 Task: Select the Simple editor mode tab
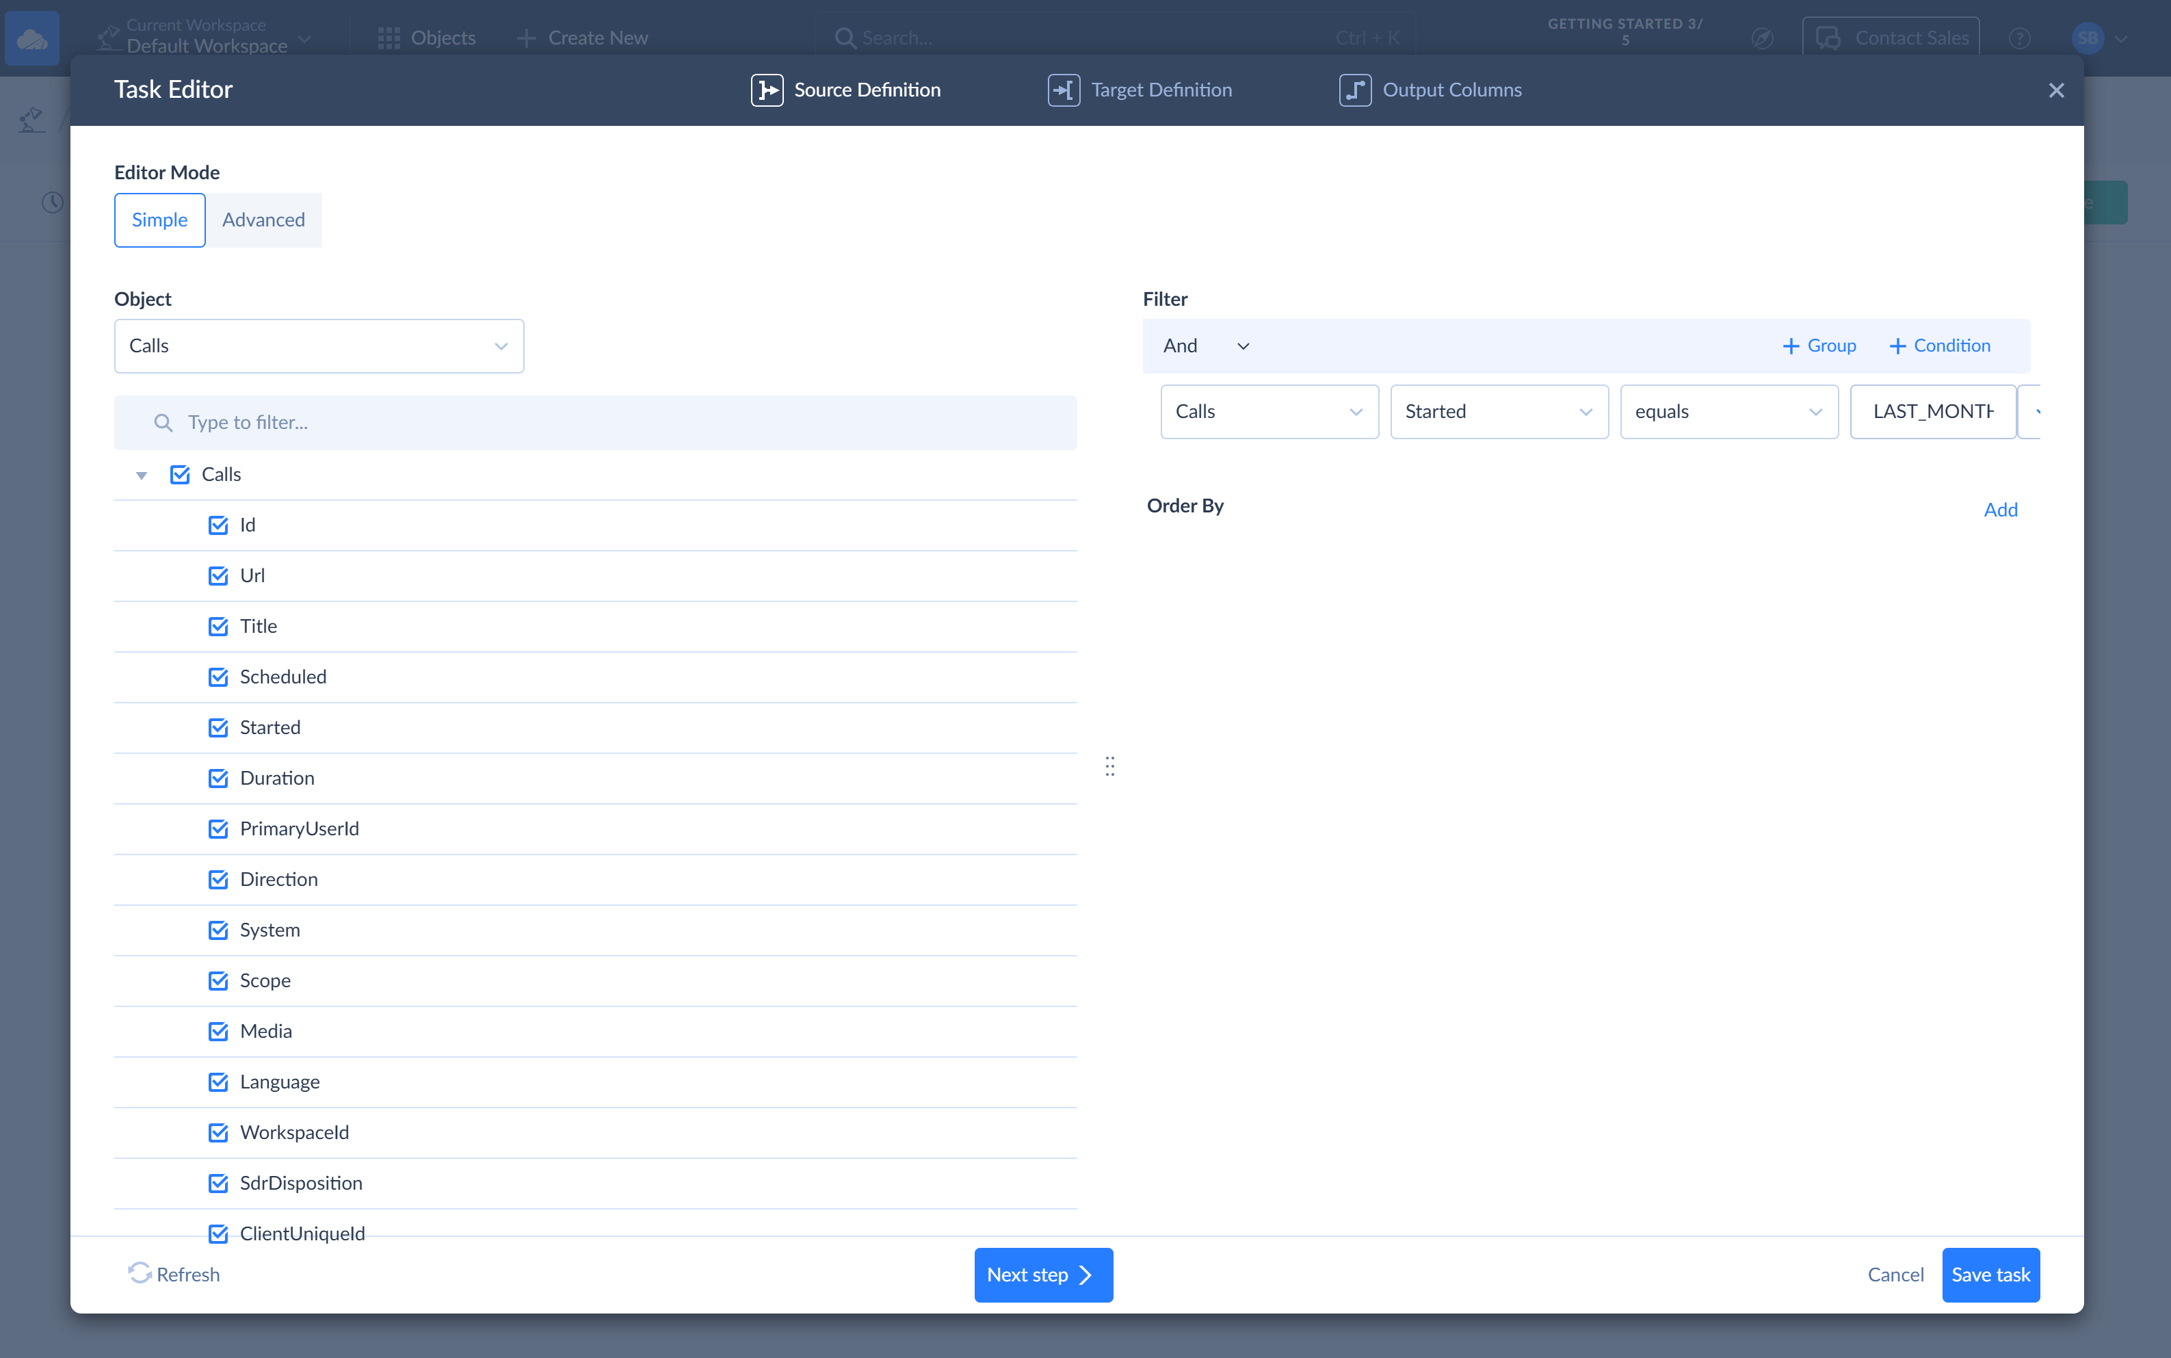[159, 220]
